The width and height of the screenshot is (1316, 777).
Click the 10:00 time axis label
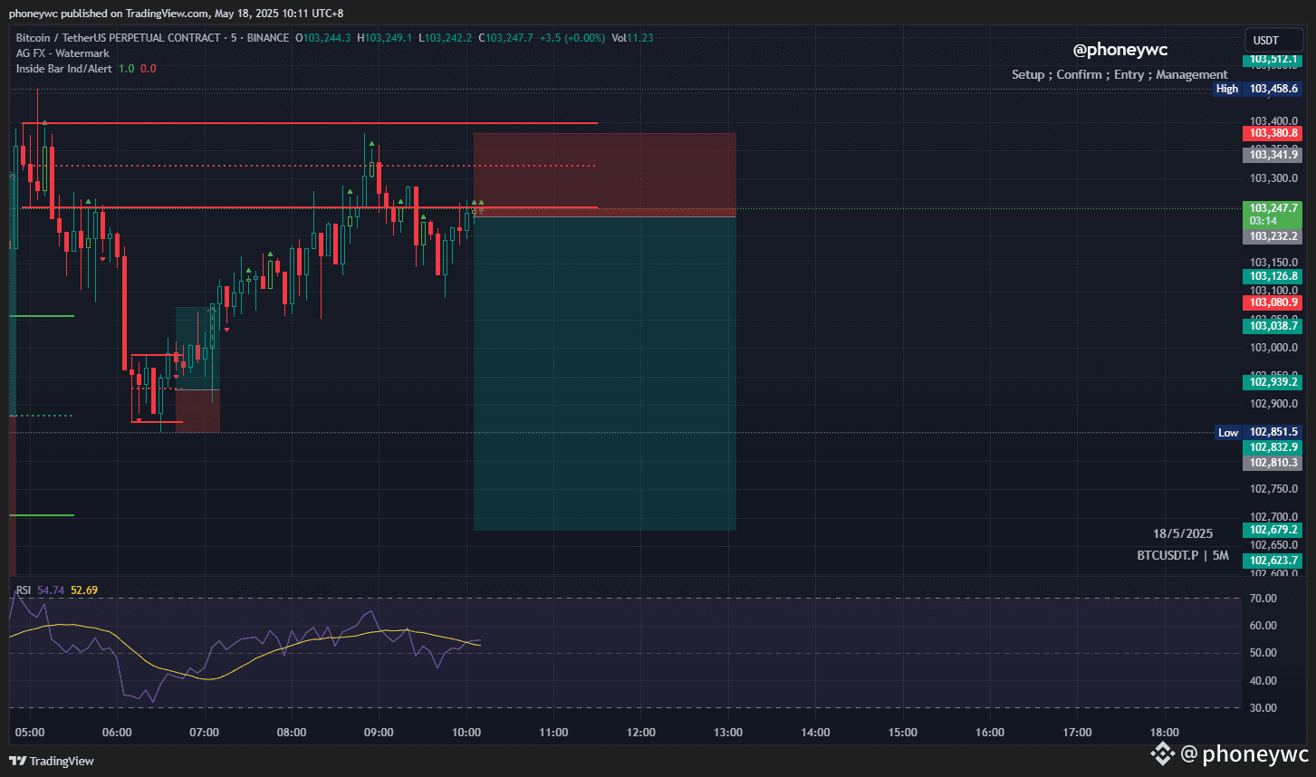(466, 733)
